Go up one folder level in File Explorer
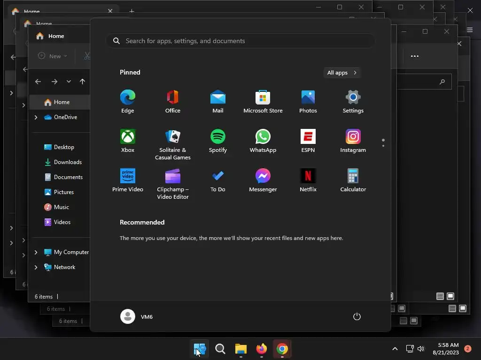This screenshot has height=360, width=481. 82,82
